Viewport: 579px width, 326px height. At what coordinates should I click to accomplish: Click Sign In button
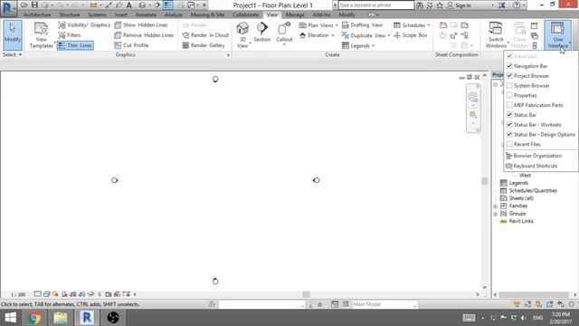[459, 5]
